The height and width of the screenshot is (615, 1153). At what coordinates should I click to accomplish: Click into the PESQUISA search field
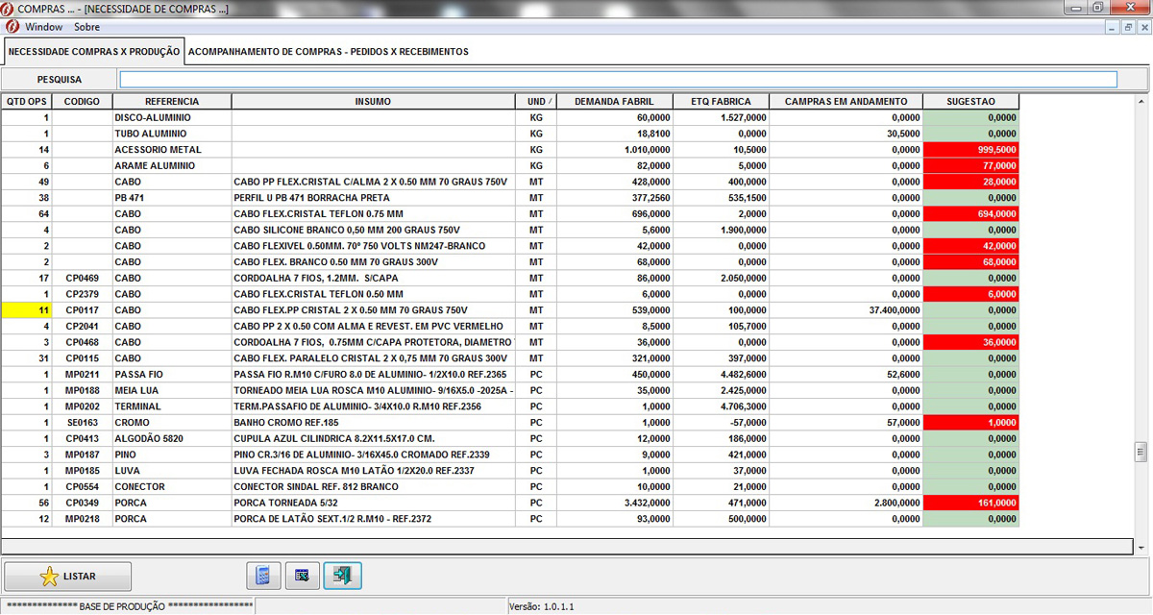(618, 80)
